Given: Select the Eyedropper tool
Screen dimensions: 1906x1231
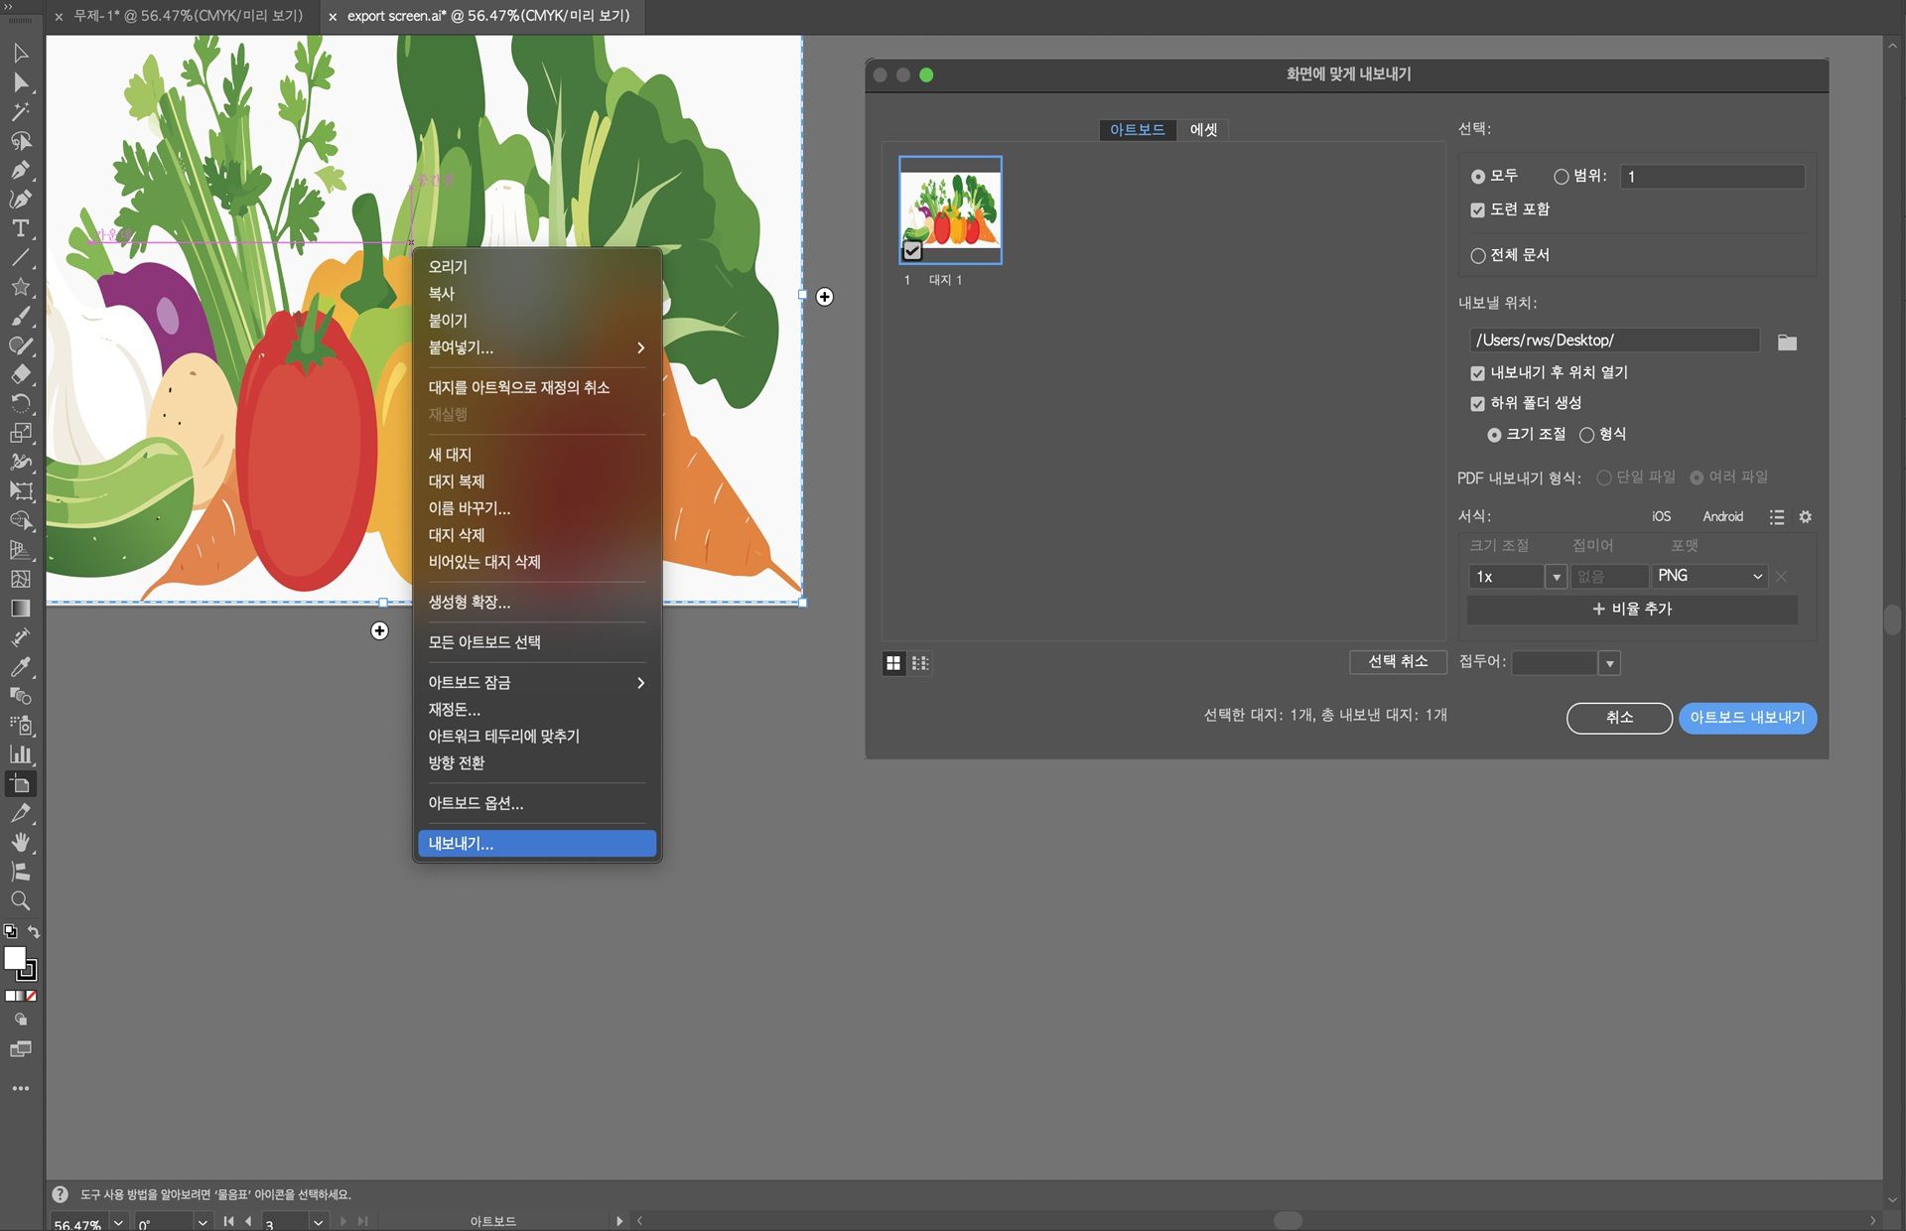Looking at the screenshot, I should point(20,667).
